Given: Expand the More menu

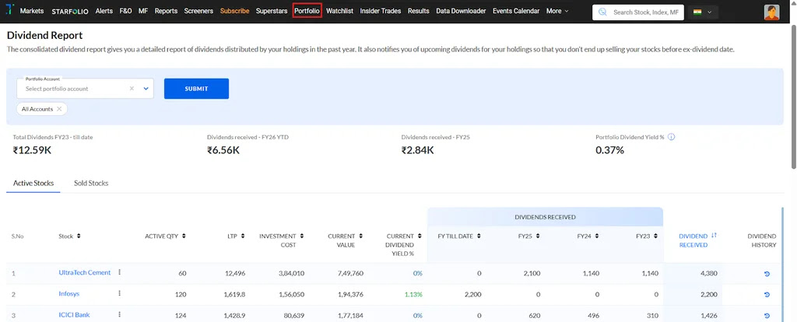Looking at the screenshot, I should coord(557,11).
